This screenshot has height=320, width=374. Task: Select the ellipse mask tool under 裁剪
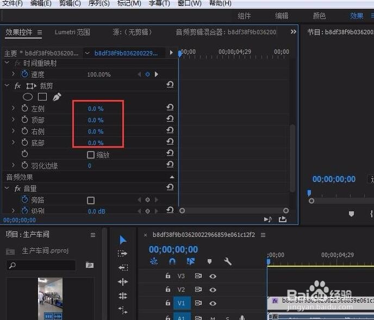pyautogui.click(x=28, y=97)
